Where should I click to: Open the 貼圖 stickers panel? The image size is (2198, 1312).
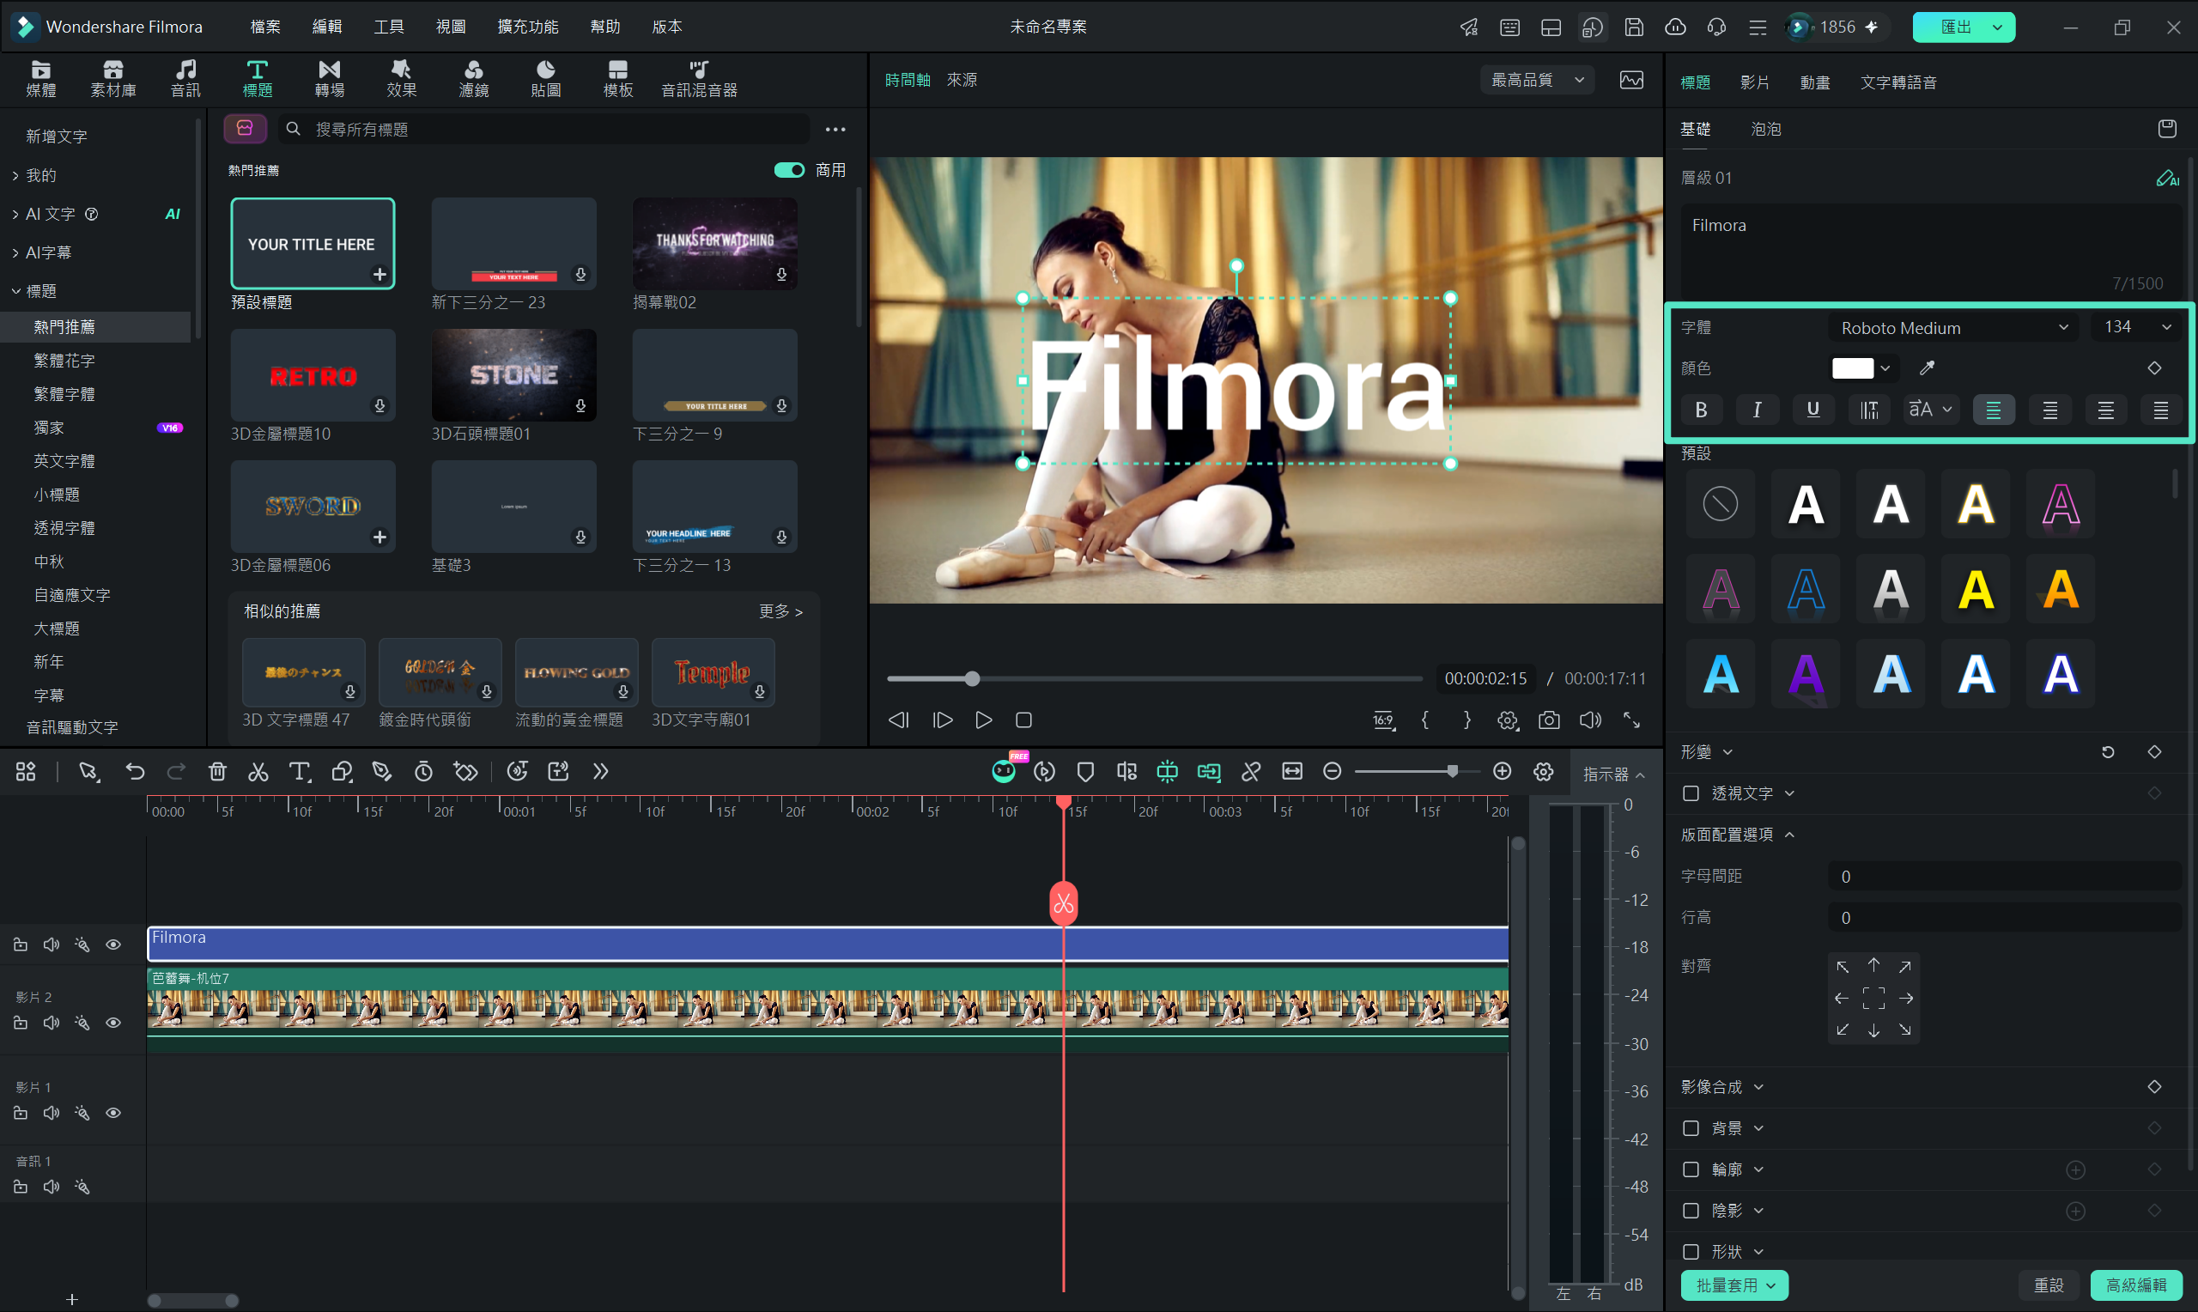click(x=545, y=79)
